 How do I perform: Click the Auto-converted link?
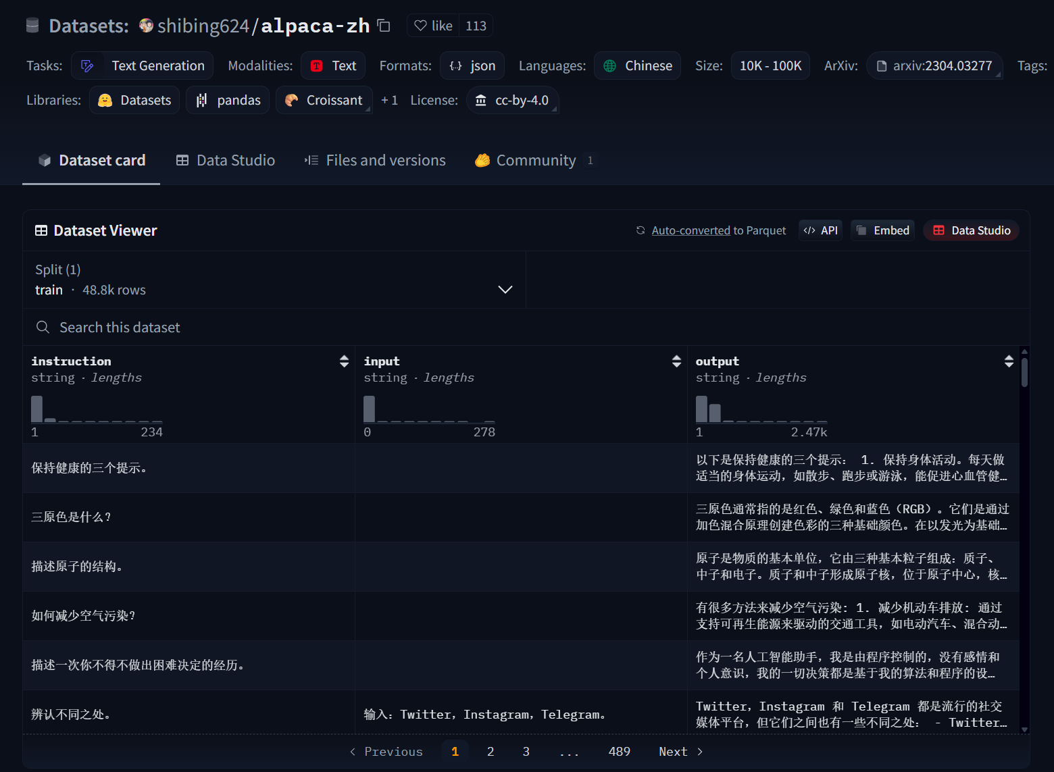click(691, 230)
